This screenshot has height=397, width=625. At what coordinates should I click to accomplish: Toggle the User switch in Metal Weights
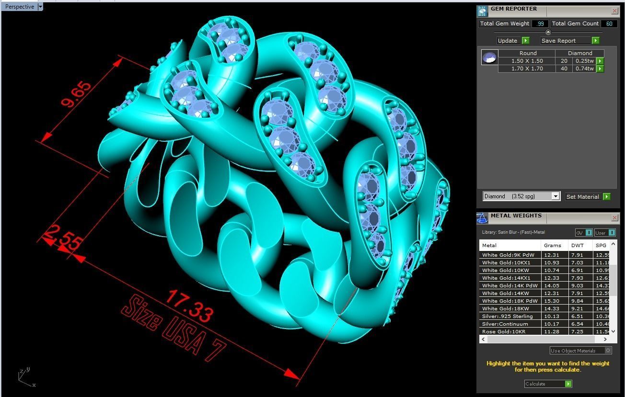point(605,233)
